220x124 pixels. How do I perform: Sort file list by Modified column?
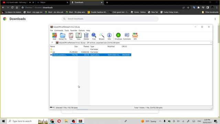[x=114, y=46]
